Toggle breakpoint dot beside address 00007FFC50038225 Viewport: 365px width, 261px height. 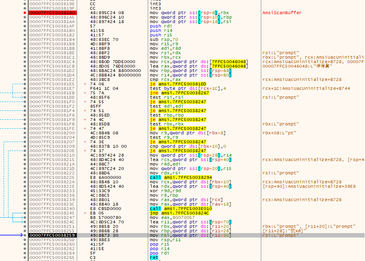(x=25, y=178)
